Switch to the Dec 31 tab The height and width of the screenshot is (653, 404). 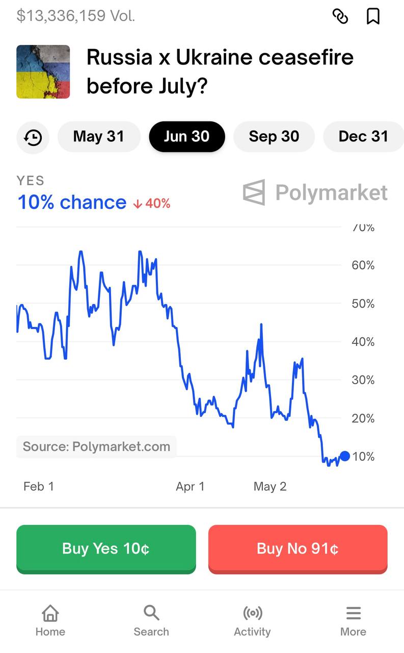coord(363,137)
